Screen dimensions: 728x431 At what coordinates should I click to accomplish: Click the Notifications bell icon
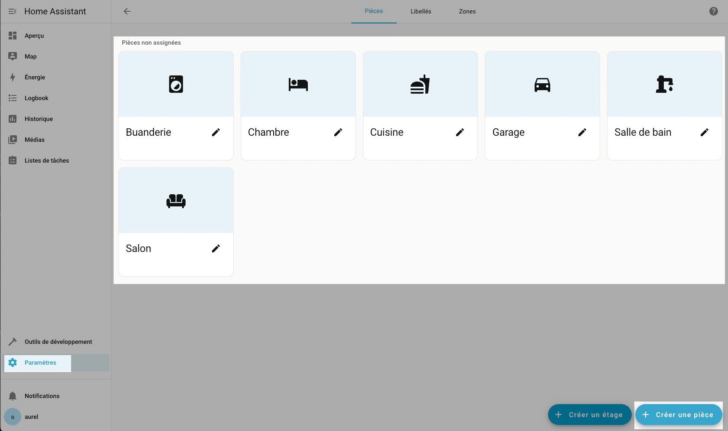pyautogui.click(x=13, y=396)
